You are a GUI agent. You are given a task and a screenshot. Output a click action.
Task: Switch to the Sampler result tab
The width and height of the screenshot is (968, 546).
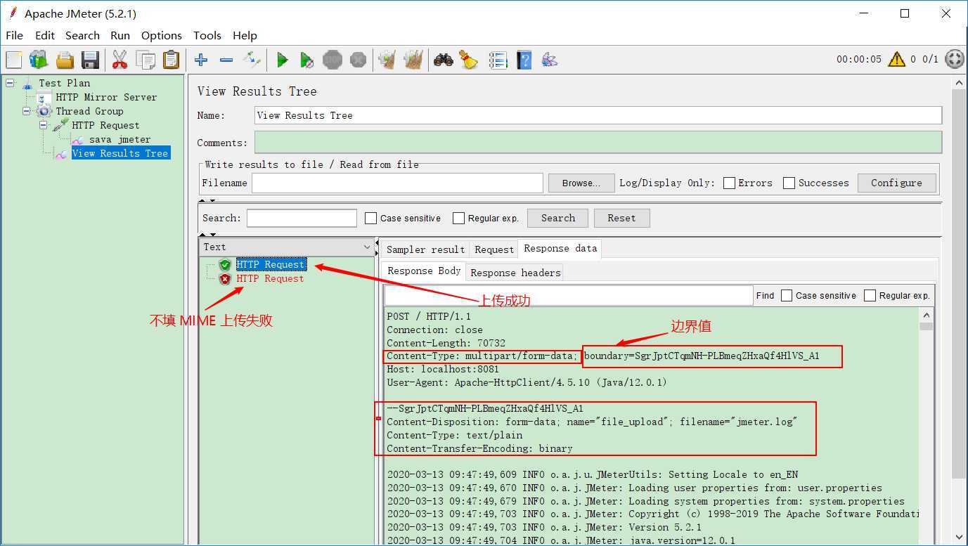pos(425,249)
